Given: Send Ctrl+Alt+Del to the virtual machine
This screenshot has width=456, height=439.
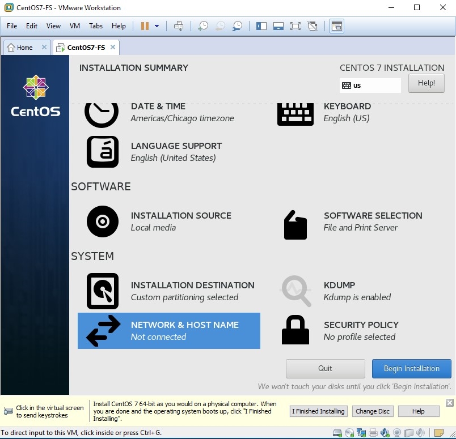Looking at the screenshot, I should 179,26.
